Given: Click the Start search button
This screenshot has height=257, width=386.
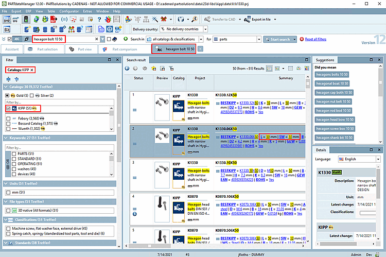Looking at the screenshot, I should pyautogui.click(x=277, y=39).
